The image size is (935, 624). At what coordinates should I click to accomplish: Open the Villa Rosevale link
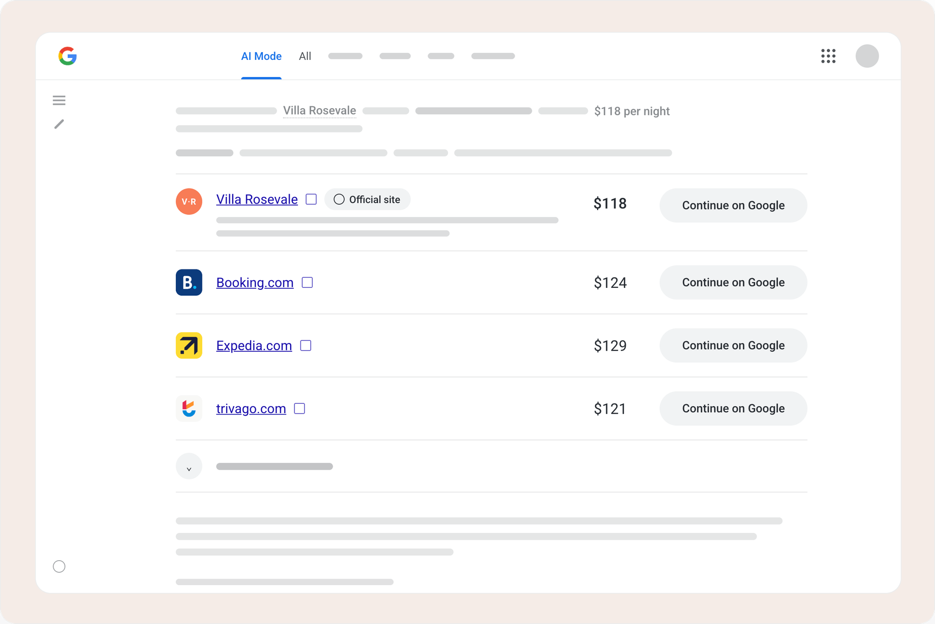pyautogui.click(x=257, y=199)
